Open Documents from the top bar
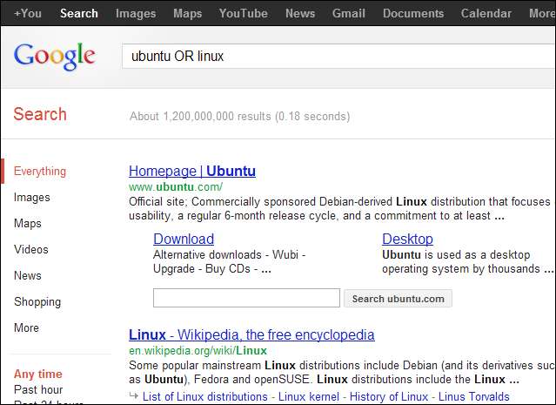 [413, 13]
